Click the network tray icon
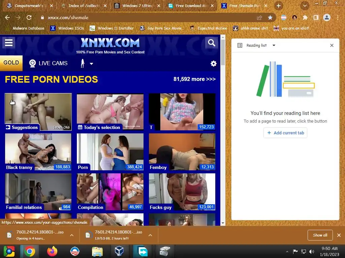Screen dimensions: 345x258 [304, 251]
